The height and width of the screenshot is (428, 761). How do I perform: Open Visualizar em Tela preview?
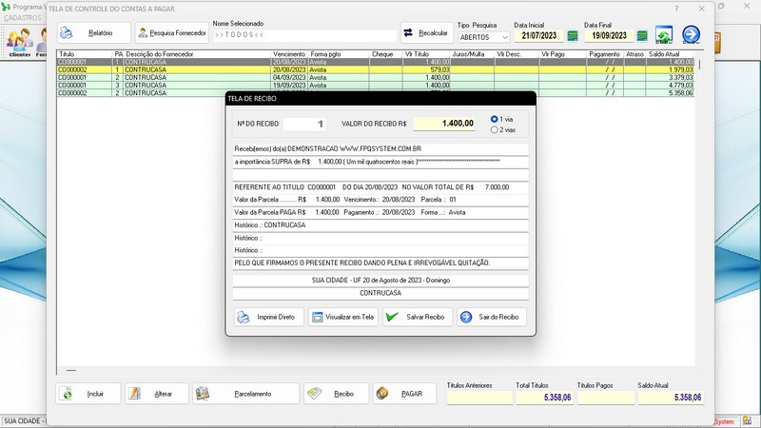coord(342,317)
